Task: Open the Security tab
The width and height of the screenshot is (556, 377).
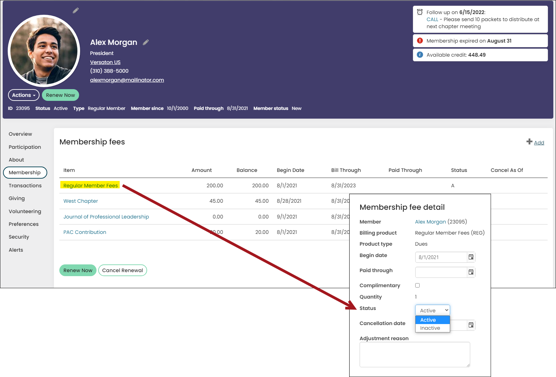Action: (x=19, y=237)
